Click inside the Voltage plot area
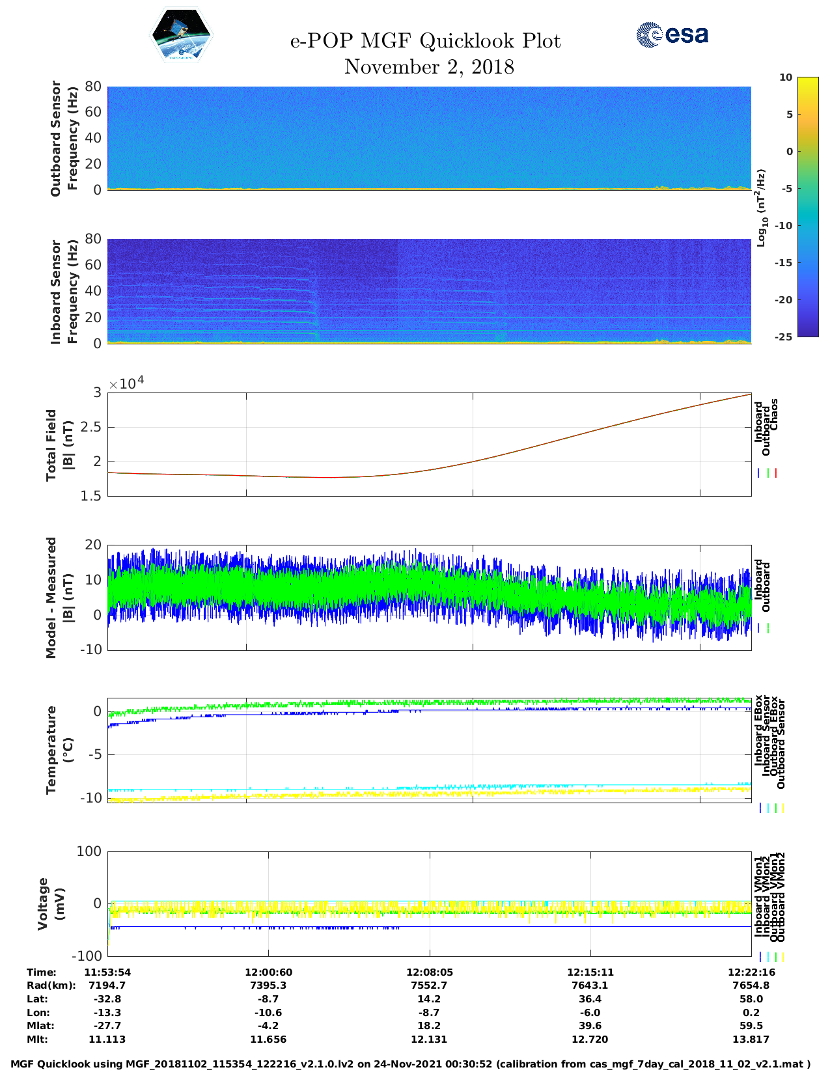 (x=429, y=903)
